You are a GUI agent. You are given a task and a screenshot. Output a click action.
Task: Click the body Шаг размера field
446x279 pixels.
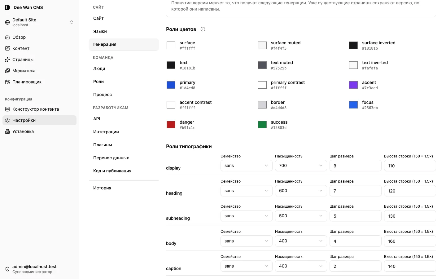356,241
